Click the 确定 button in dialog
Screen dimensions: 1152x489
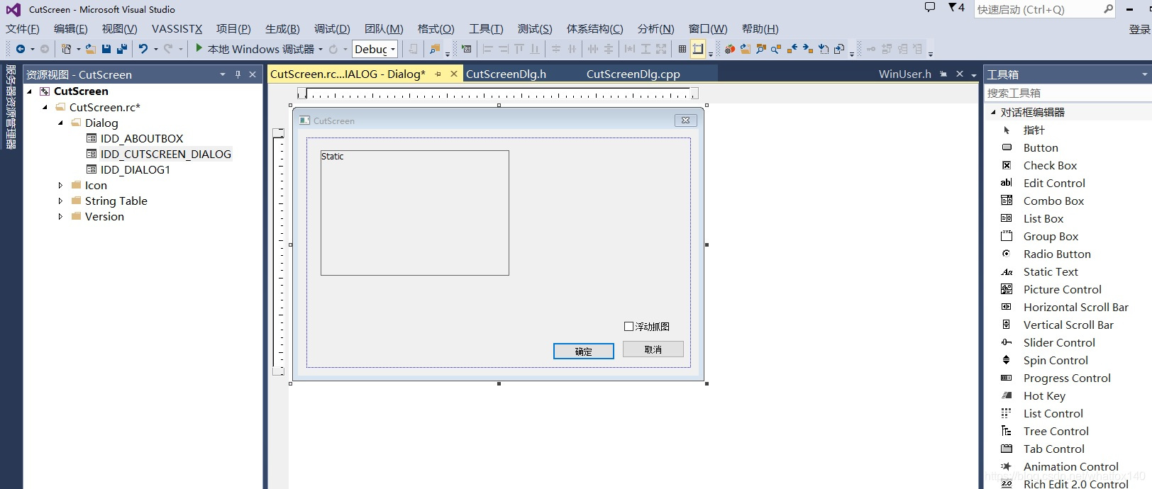click(x=584, y=352)
